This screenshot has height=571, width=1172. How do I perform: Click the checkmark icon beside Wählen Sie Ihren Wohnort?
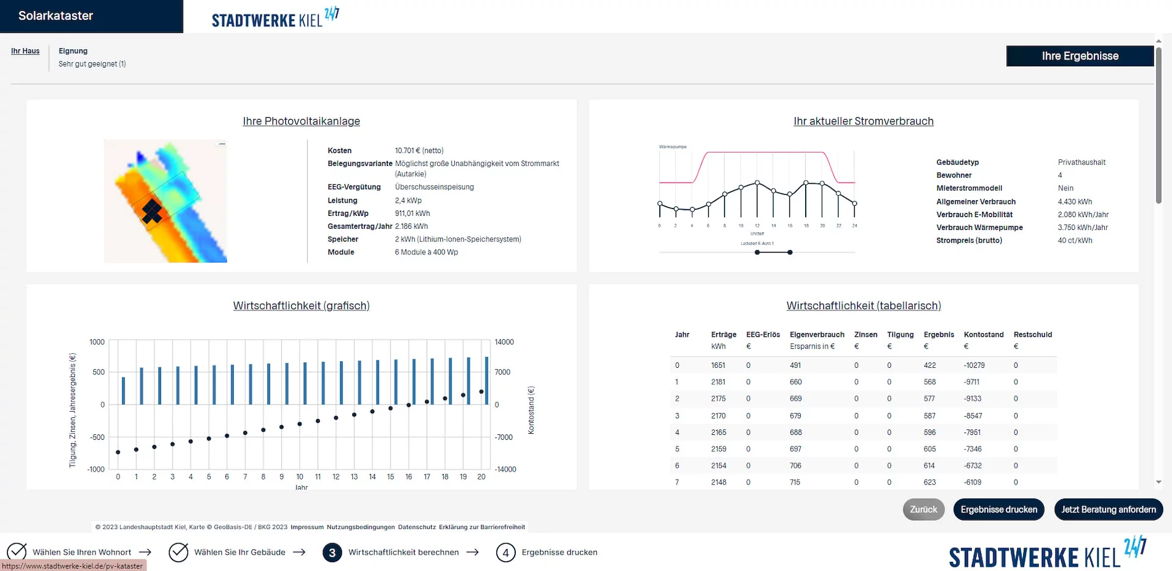point(16,551)
